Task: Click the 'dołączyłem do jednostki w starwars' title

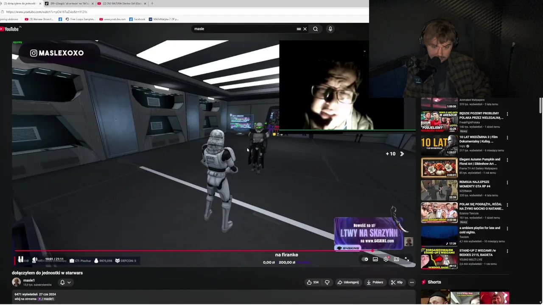Action: 47,273
